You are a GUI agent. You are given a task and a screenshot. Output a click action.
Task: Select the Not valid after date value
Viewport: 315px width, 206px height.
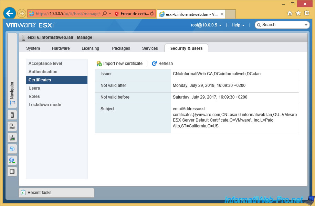pos(209,85)
